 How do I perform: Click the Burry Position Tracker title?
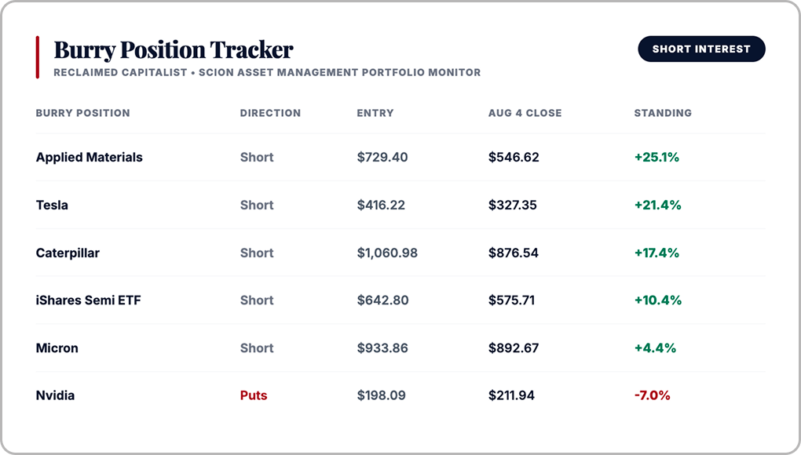pyautogui.click(x=174, y=50)
